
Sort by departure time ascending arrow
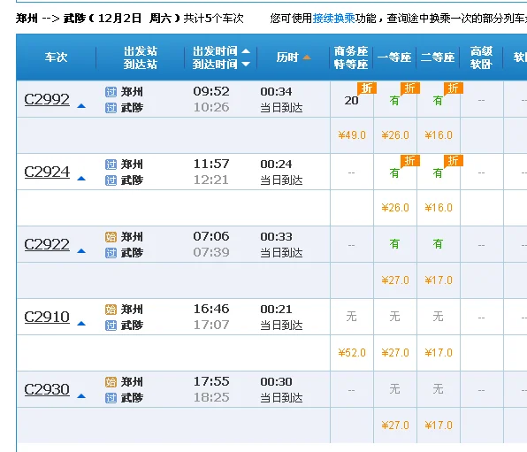point(246,51)
